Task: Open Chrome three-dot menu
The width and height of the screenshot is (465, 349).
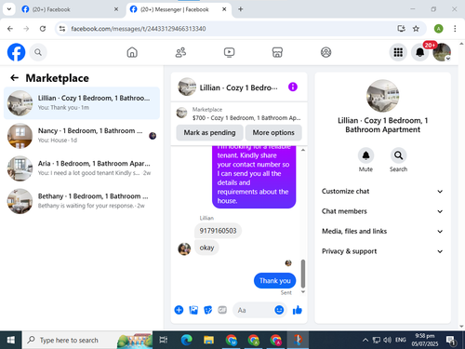Action: (x=455, y=29)
